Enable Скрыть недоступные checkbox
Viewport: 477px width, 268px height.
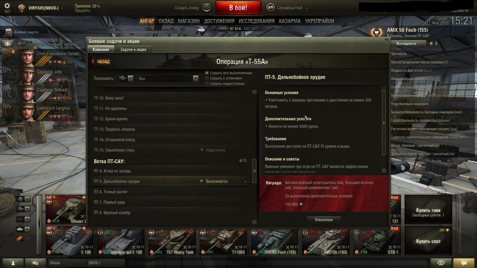207,84
